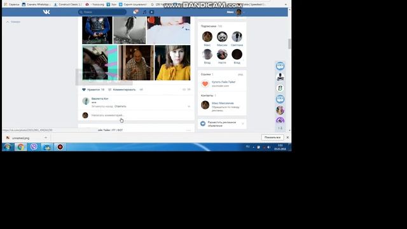Image resolution: width=407 pixels, height=229 pixels.
Task: Click the Комментировать comment button
Action: 121,90
